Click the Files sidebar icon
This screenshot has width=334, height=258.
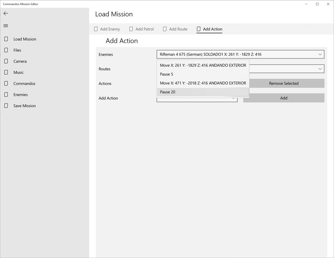[6, 50]
